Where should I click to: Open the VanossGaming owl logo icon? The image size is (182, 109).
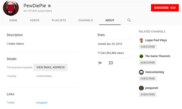pos(141,72)
